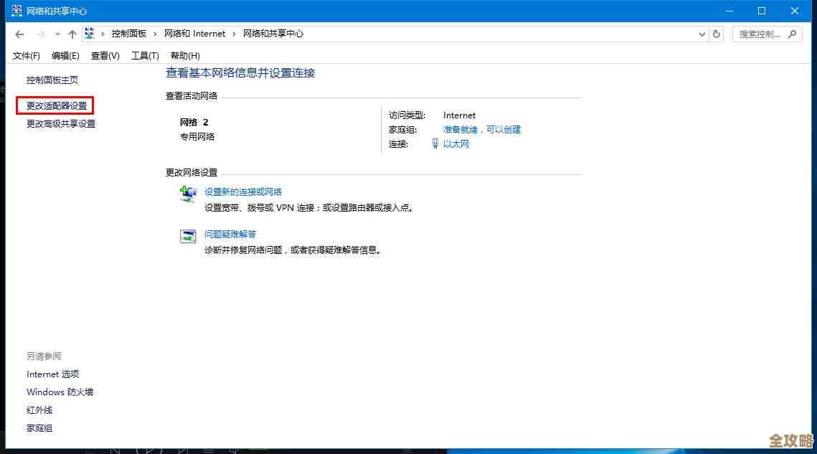This screenshot has height=454, width=817.
Task: Click 网络和 Internet in the breadcrumb
Action: coord(196,33)
